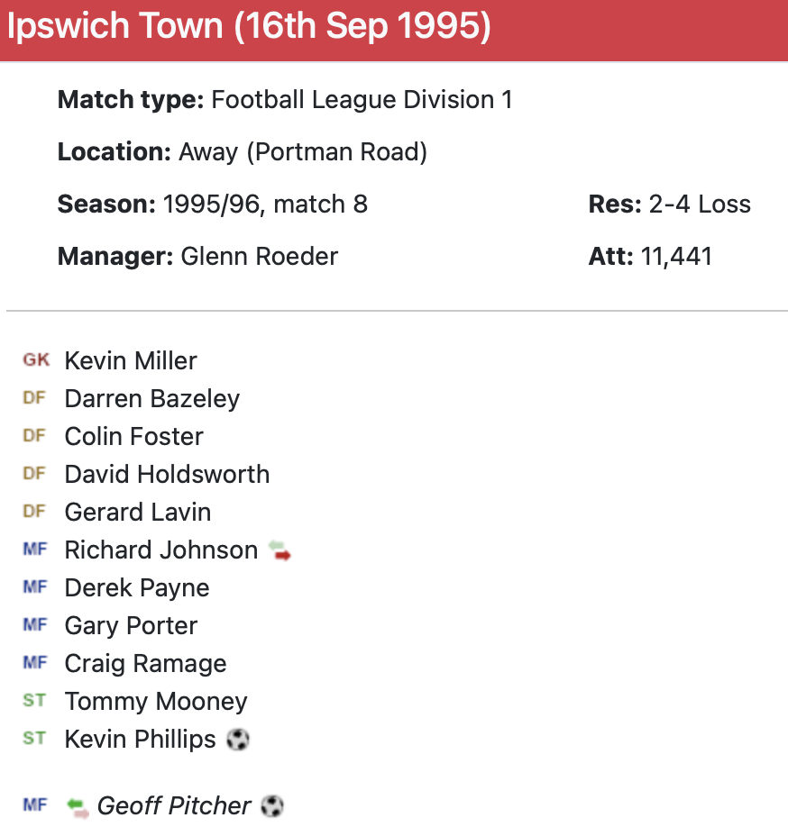Click the GK icon beside Kevin Miller
Screen dimensions: 788x836
[36, 360]
